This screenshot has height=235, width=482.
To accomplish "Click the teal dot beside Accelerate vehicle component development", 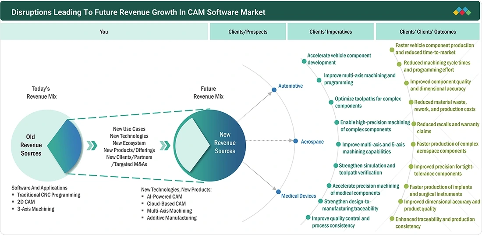I will click(x=304, y=61).
